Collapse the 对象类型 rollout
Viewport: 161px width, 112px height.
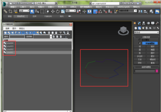[x=146, y=37]
